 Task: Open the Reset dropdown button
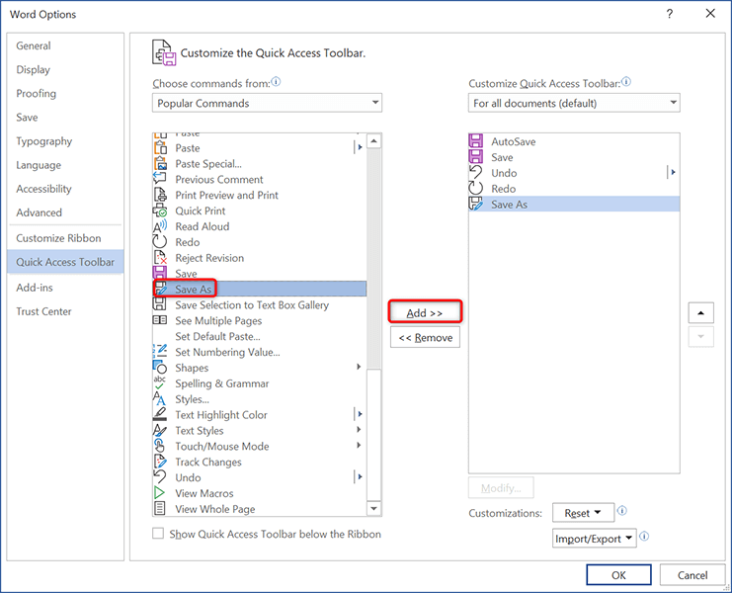pyautogui.click(x=583, y=513)
